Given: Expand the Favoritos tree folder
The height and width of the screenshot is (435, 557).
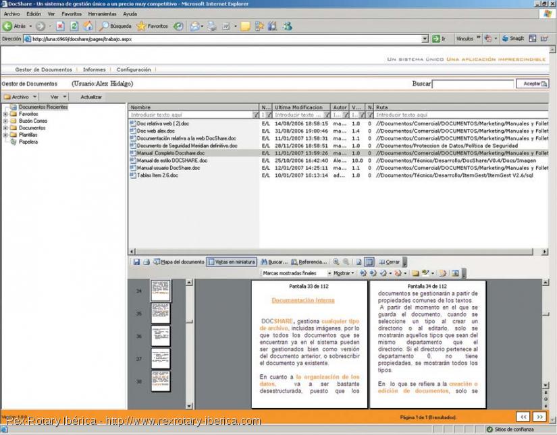Looking at the screenshot, I should (5, 114).
